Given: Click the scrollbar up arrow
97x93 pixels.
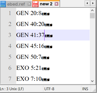Looking at the screenshot, I should click(x=92, y=10).
